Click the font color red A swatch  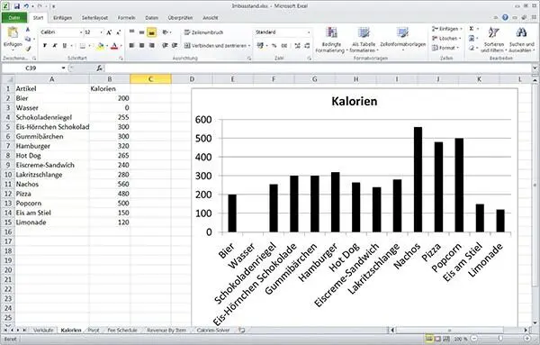point(114,46)
